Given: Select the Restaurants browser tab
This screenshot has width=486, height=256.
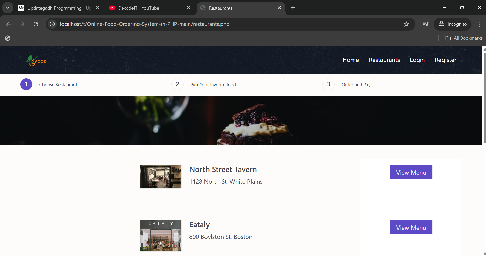Looking at the screenshot, I should point(241,8).
